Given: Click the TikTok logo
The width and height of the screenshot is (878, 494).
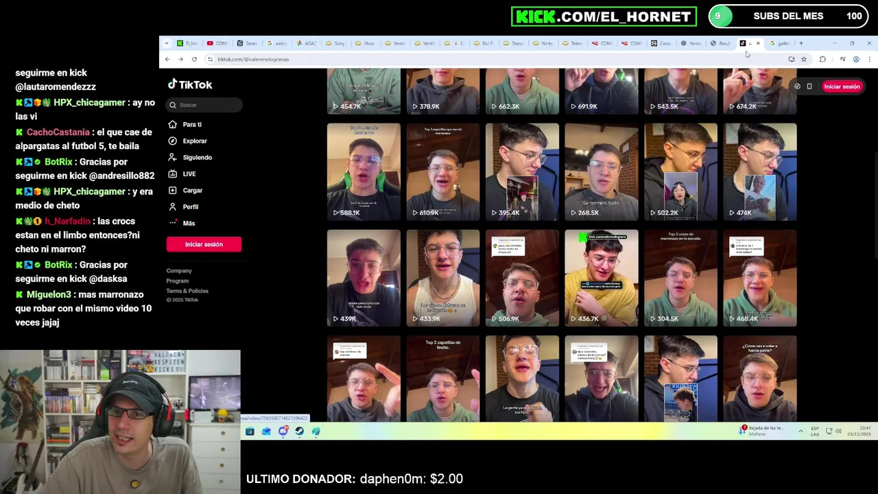Looking at the screenshot, I should 190,84.
